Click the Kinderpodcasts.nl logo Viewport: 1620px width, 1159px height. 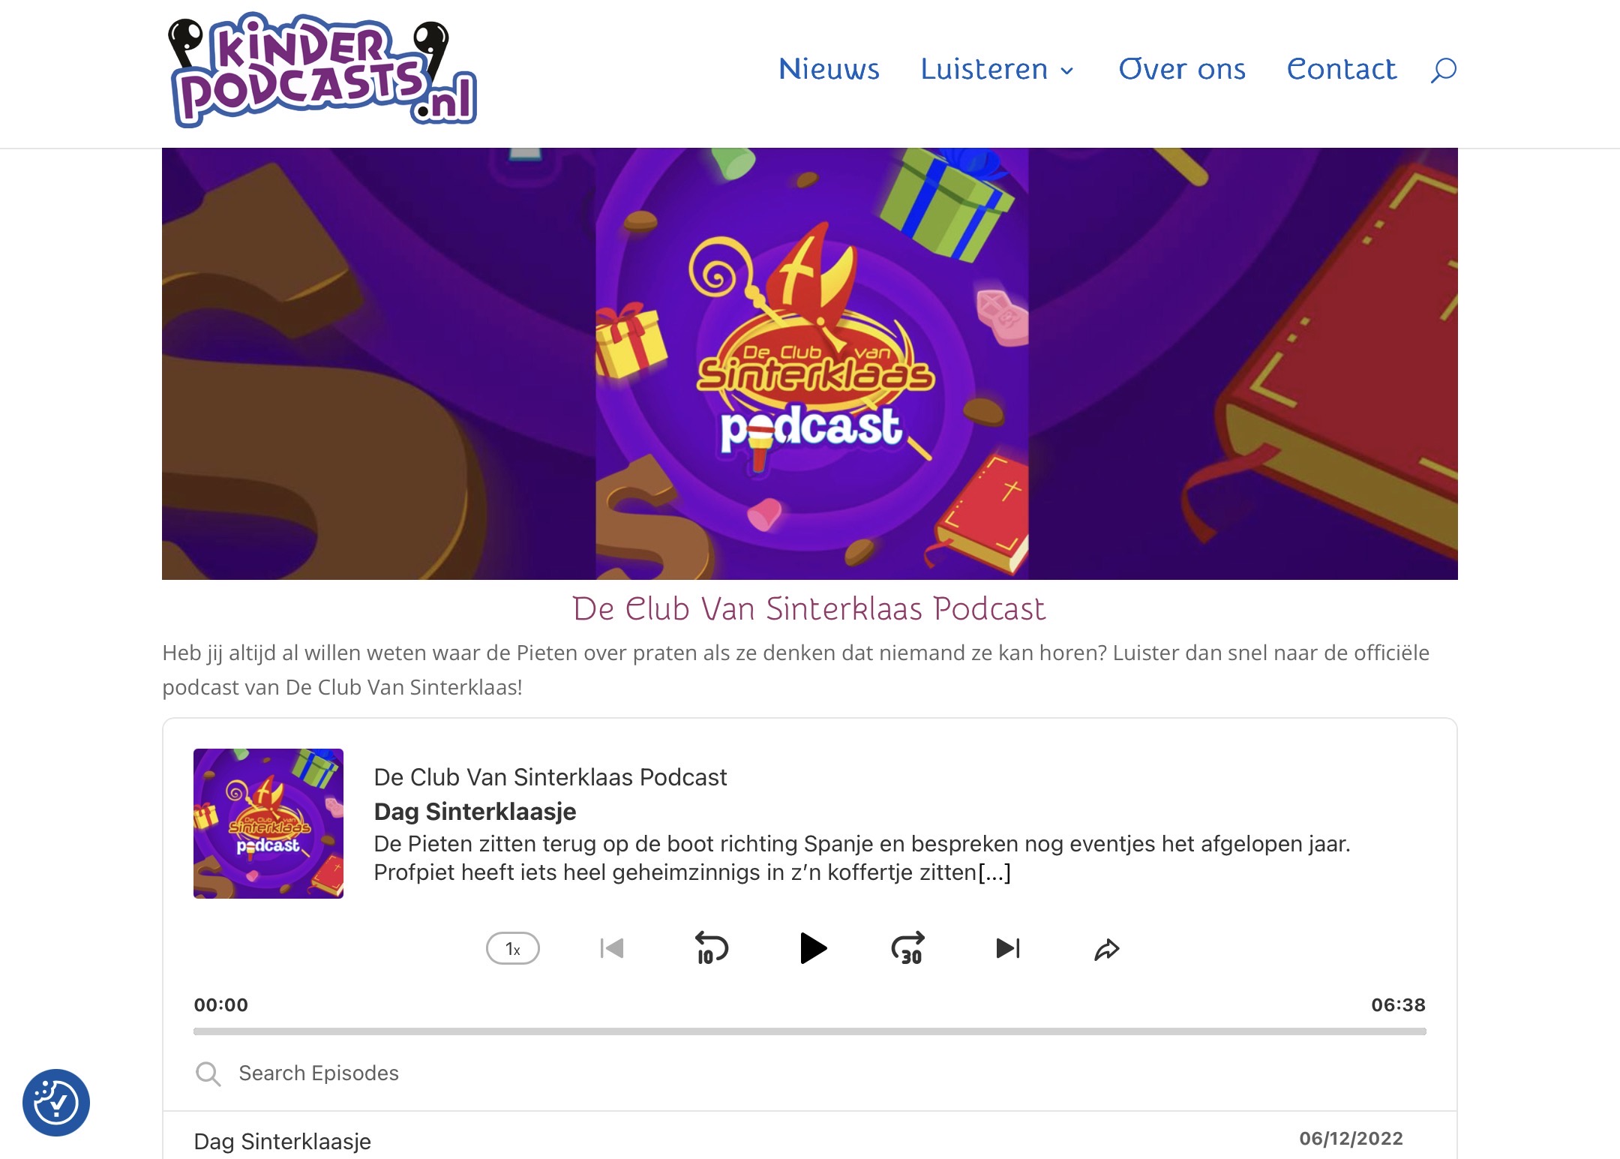point(322,71)
